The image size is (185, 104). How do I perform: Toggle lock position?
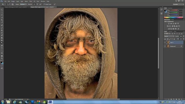(x=172, y=39)
